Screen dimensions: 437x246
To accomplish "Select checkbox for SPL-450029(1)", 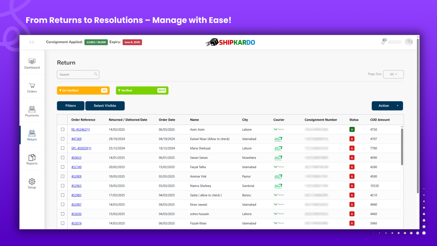I will click(62, 148).
